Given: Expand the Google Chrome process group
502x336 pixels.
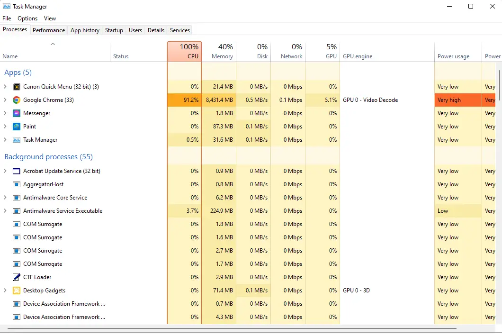Looking at the screenshot, I should pos(5,100).
